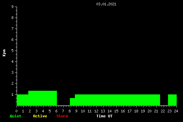
Task: Click the Active legend label
Action: [40, 116]
